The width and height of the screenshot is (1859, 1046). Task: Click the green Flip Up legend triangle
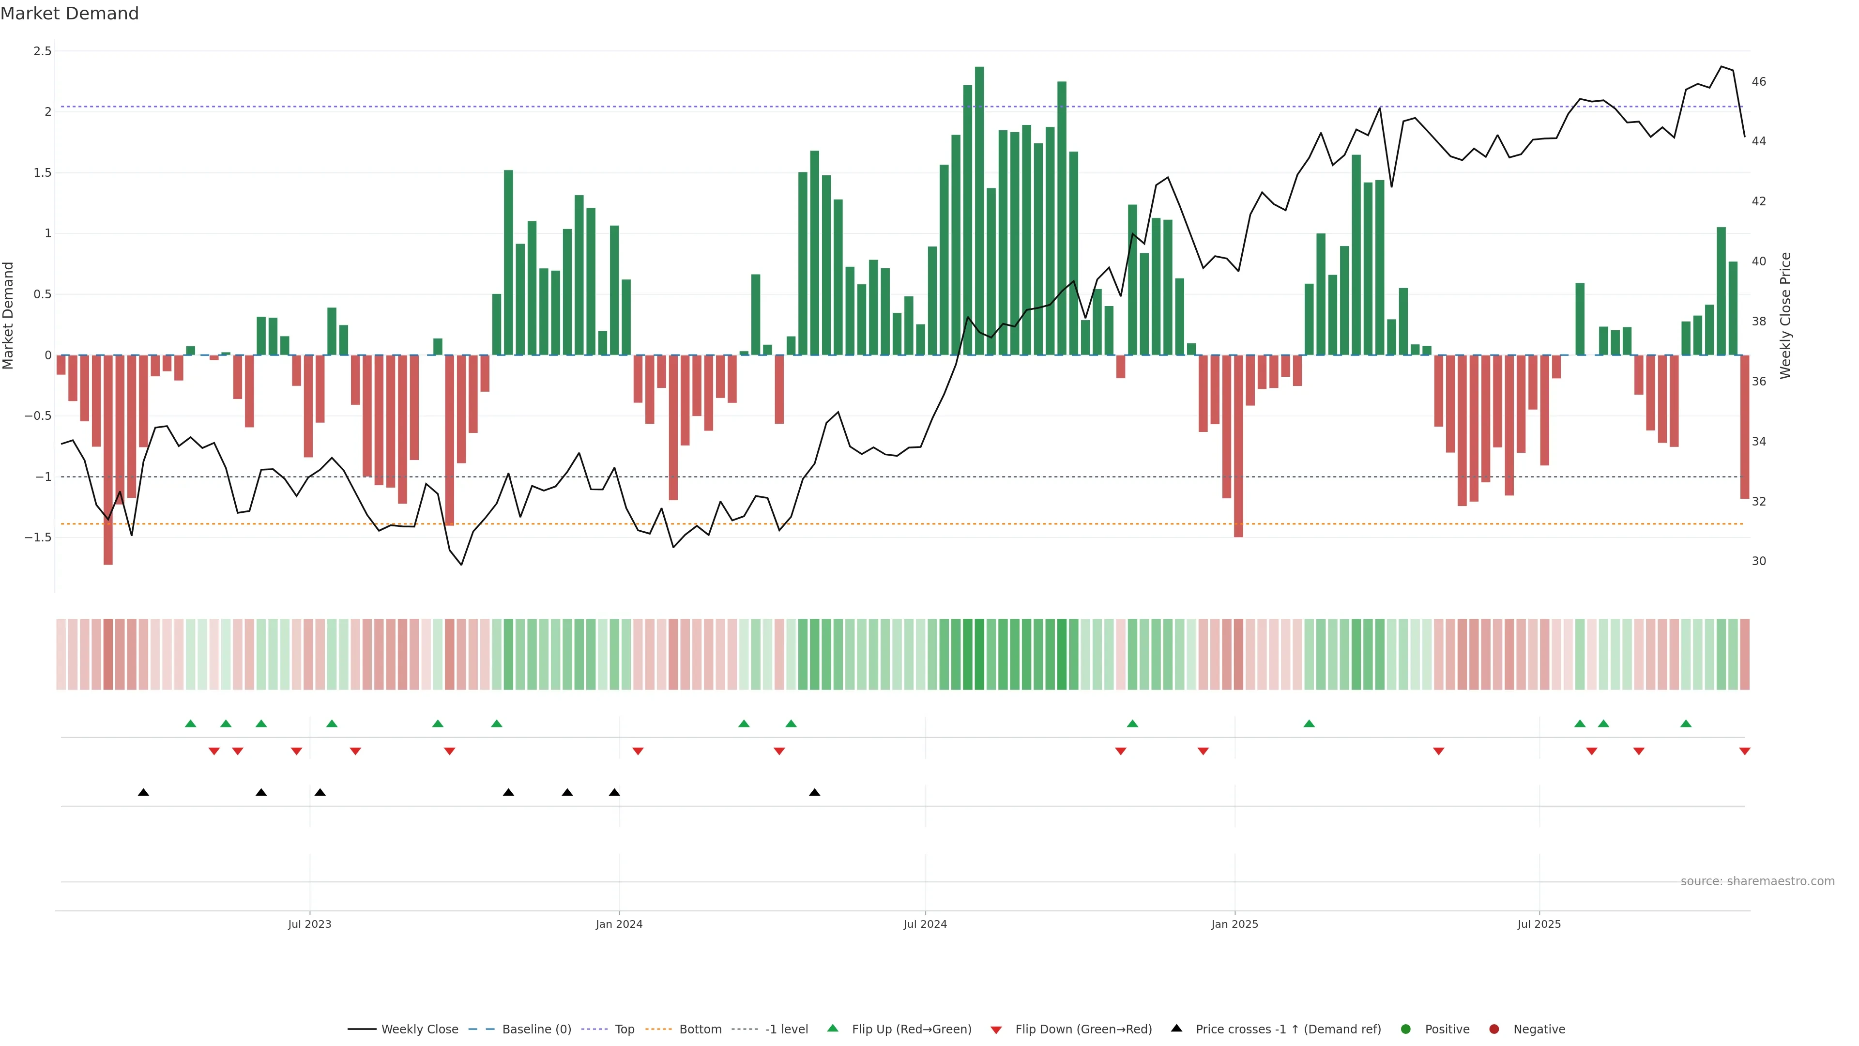tap(833, 1028)
